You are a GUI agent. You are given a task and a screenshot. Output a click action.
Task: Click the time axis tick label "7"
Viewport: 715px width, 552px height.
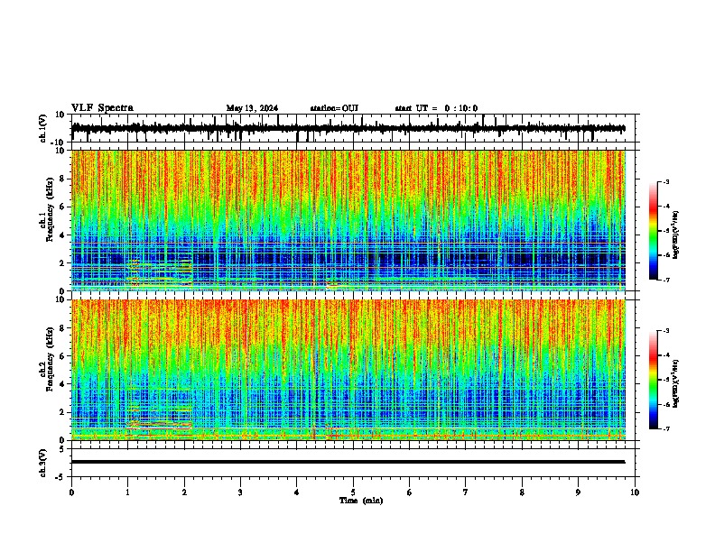pyautogui.click(x=466, y=492)
